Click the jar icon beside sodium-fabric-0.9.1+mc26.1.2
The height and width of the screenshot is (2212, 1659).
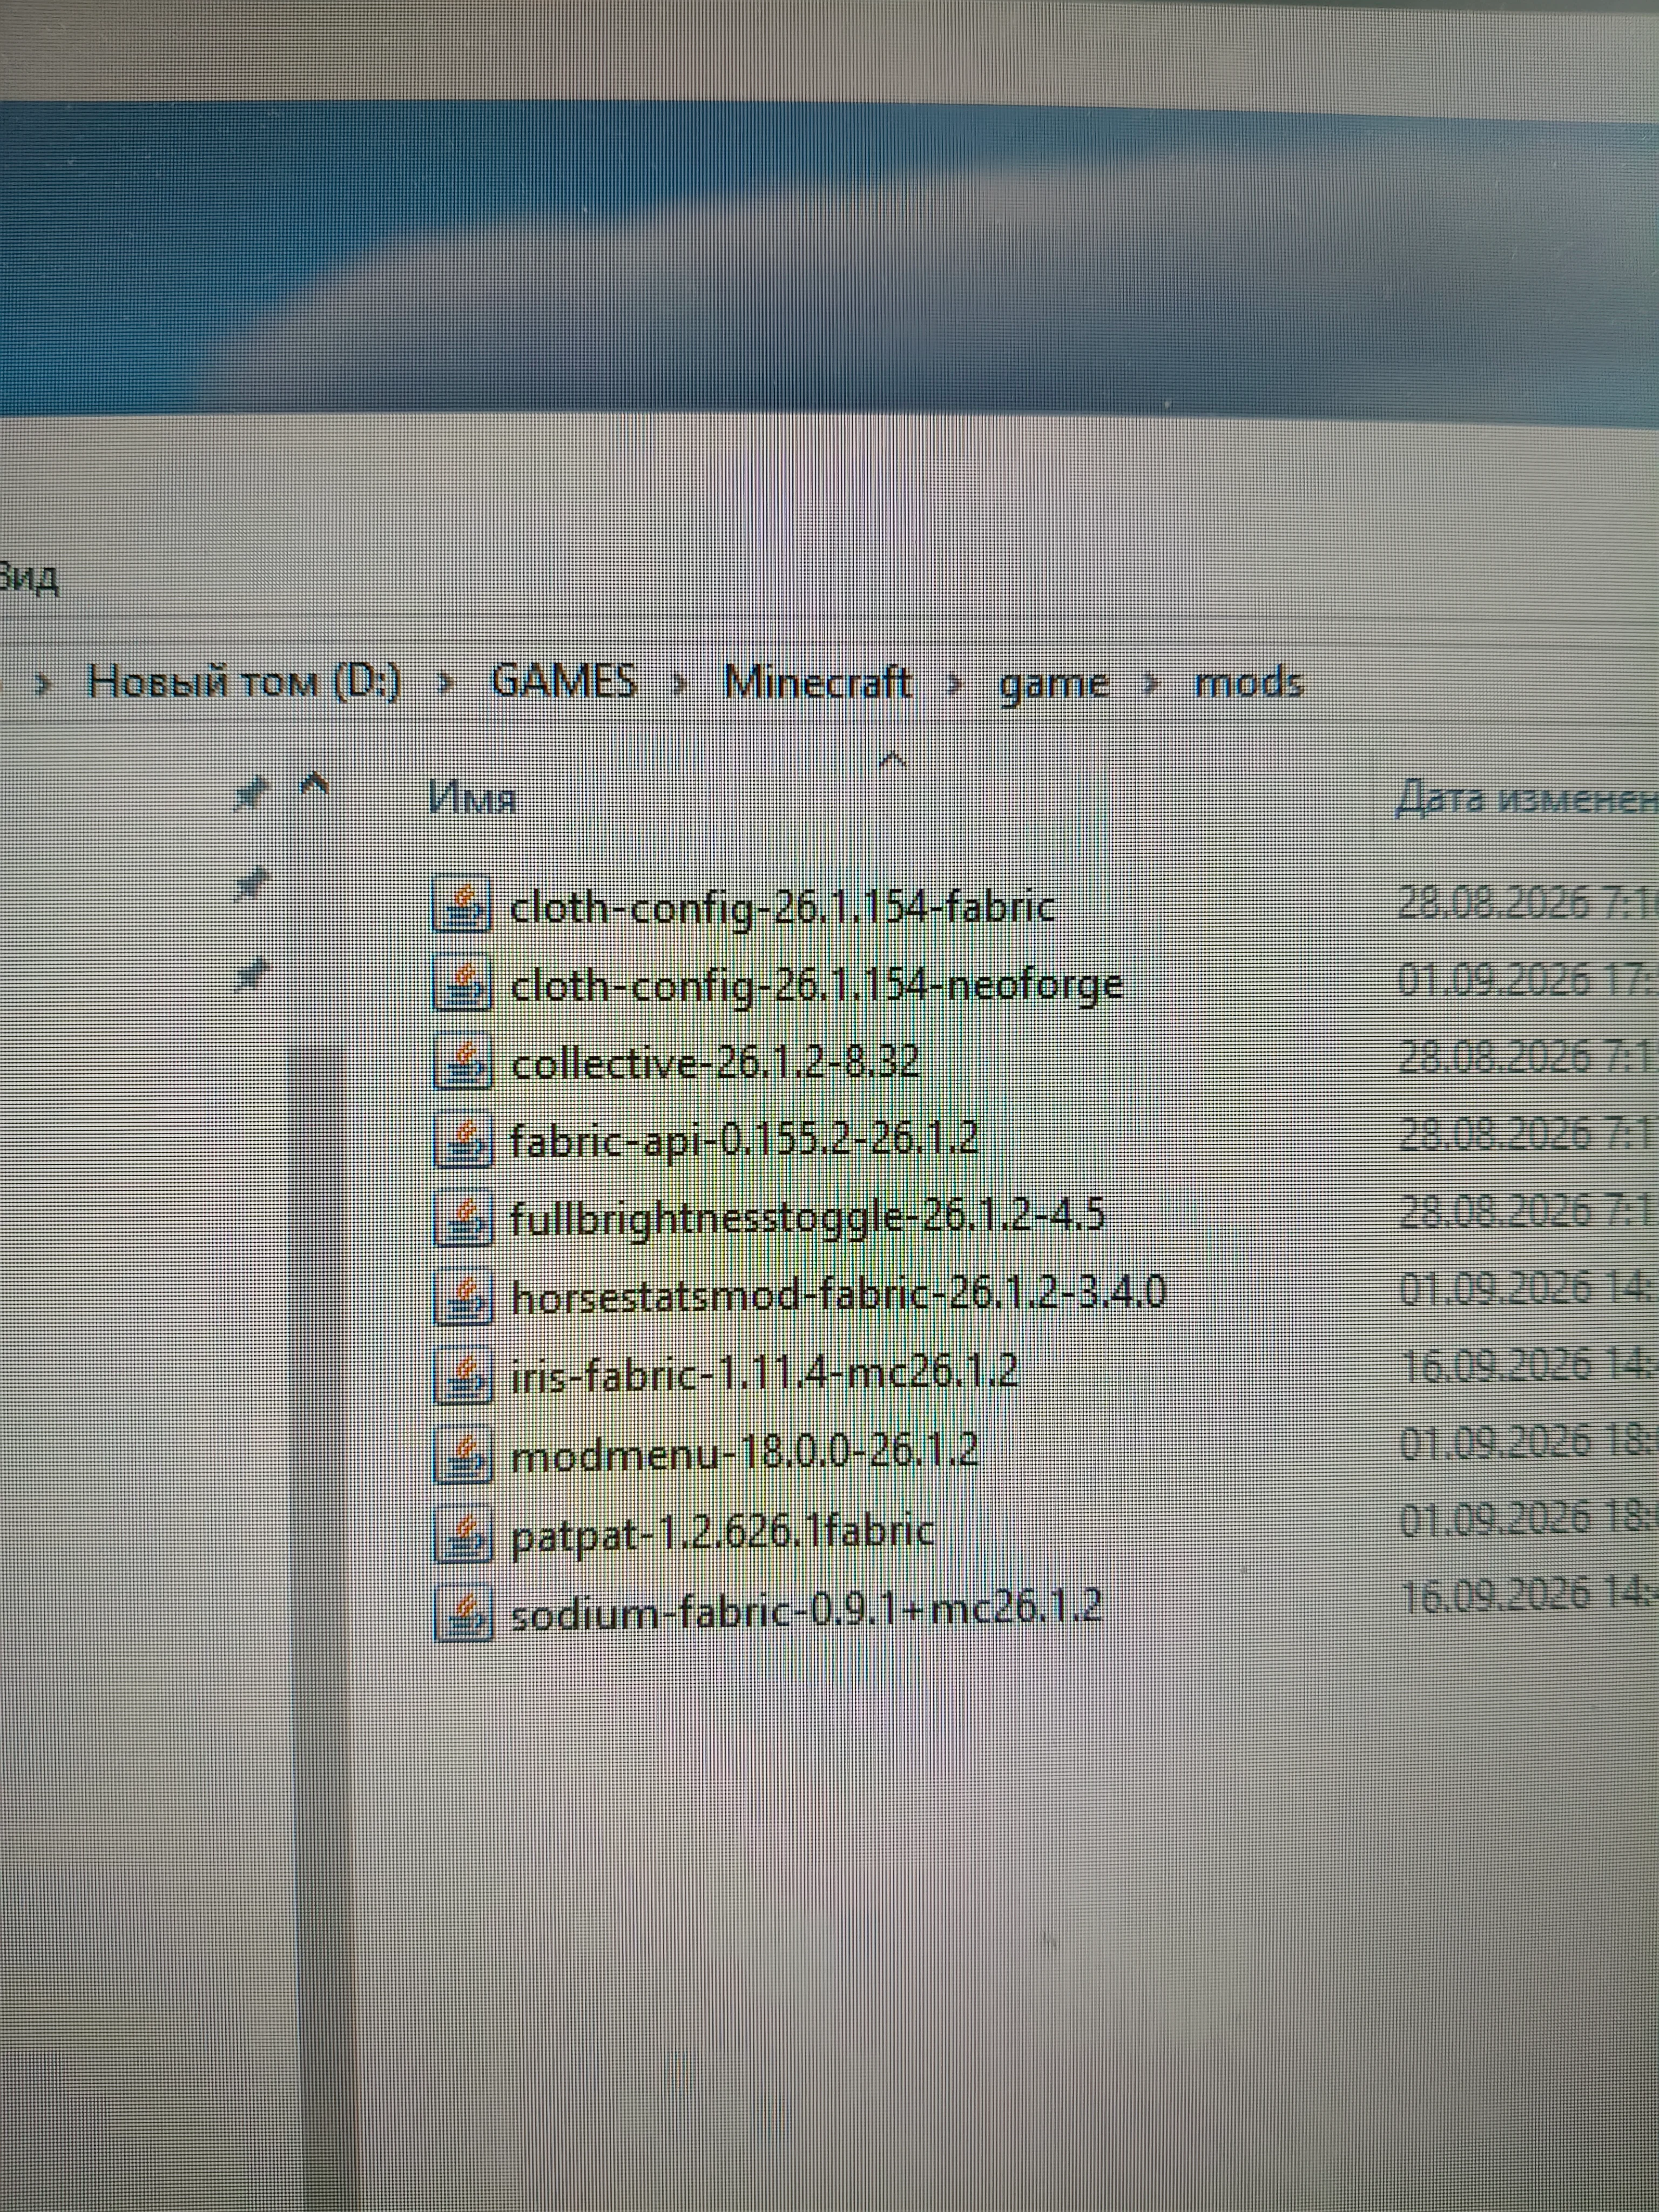(462, 1612)
